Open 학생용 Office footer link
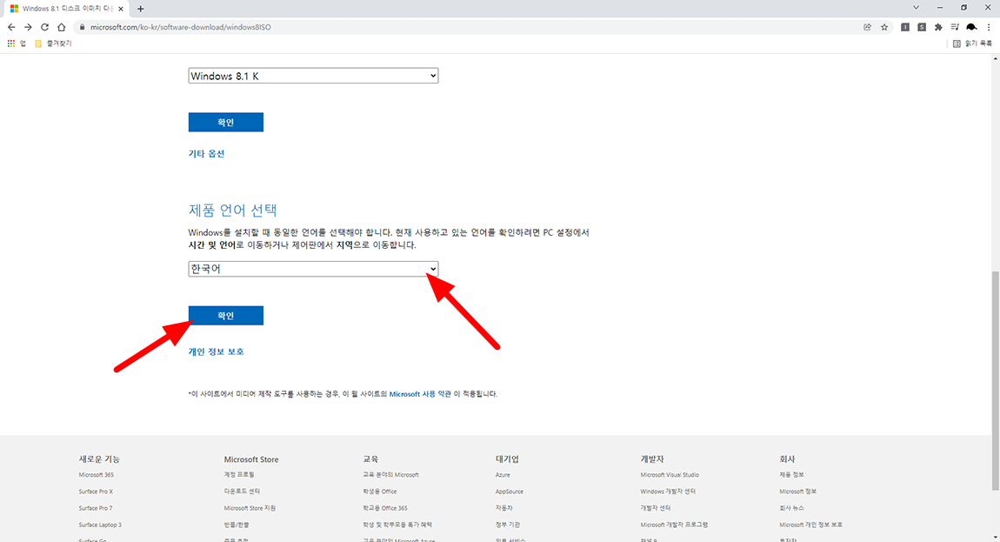 [x=379, y=492]
